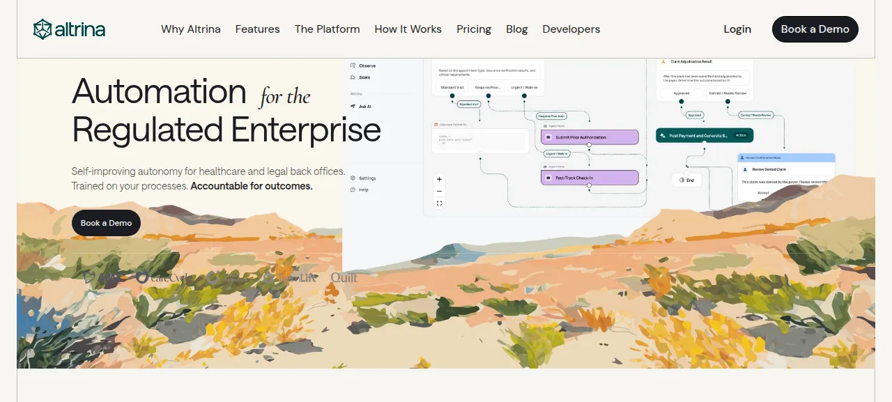This screenshot has width=892, height=402.
Task: Open Help in the app sidebar
Action: click(x=360, y=190)
